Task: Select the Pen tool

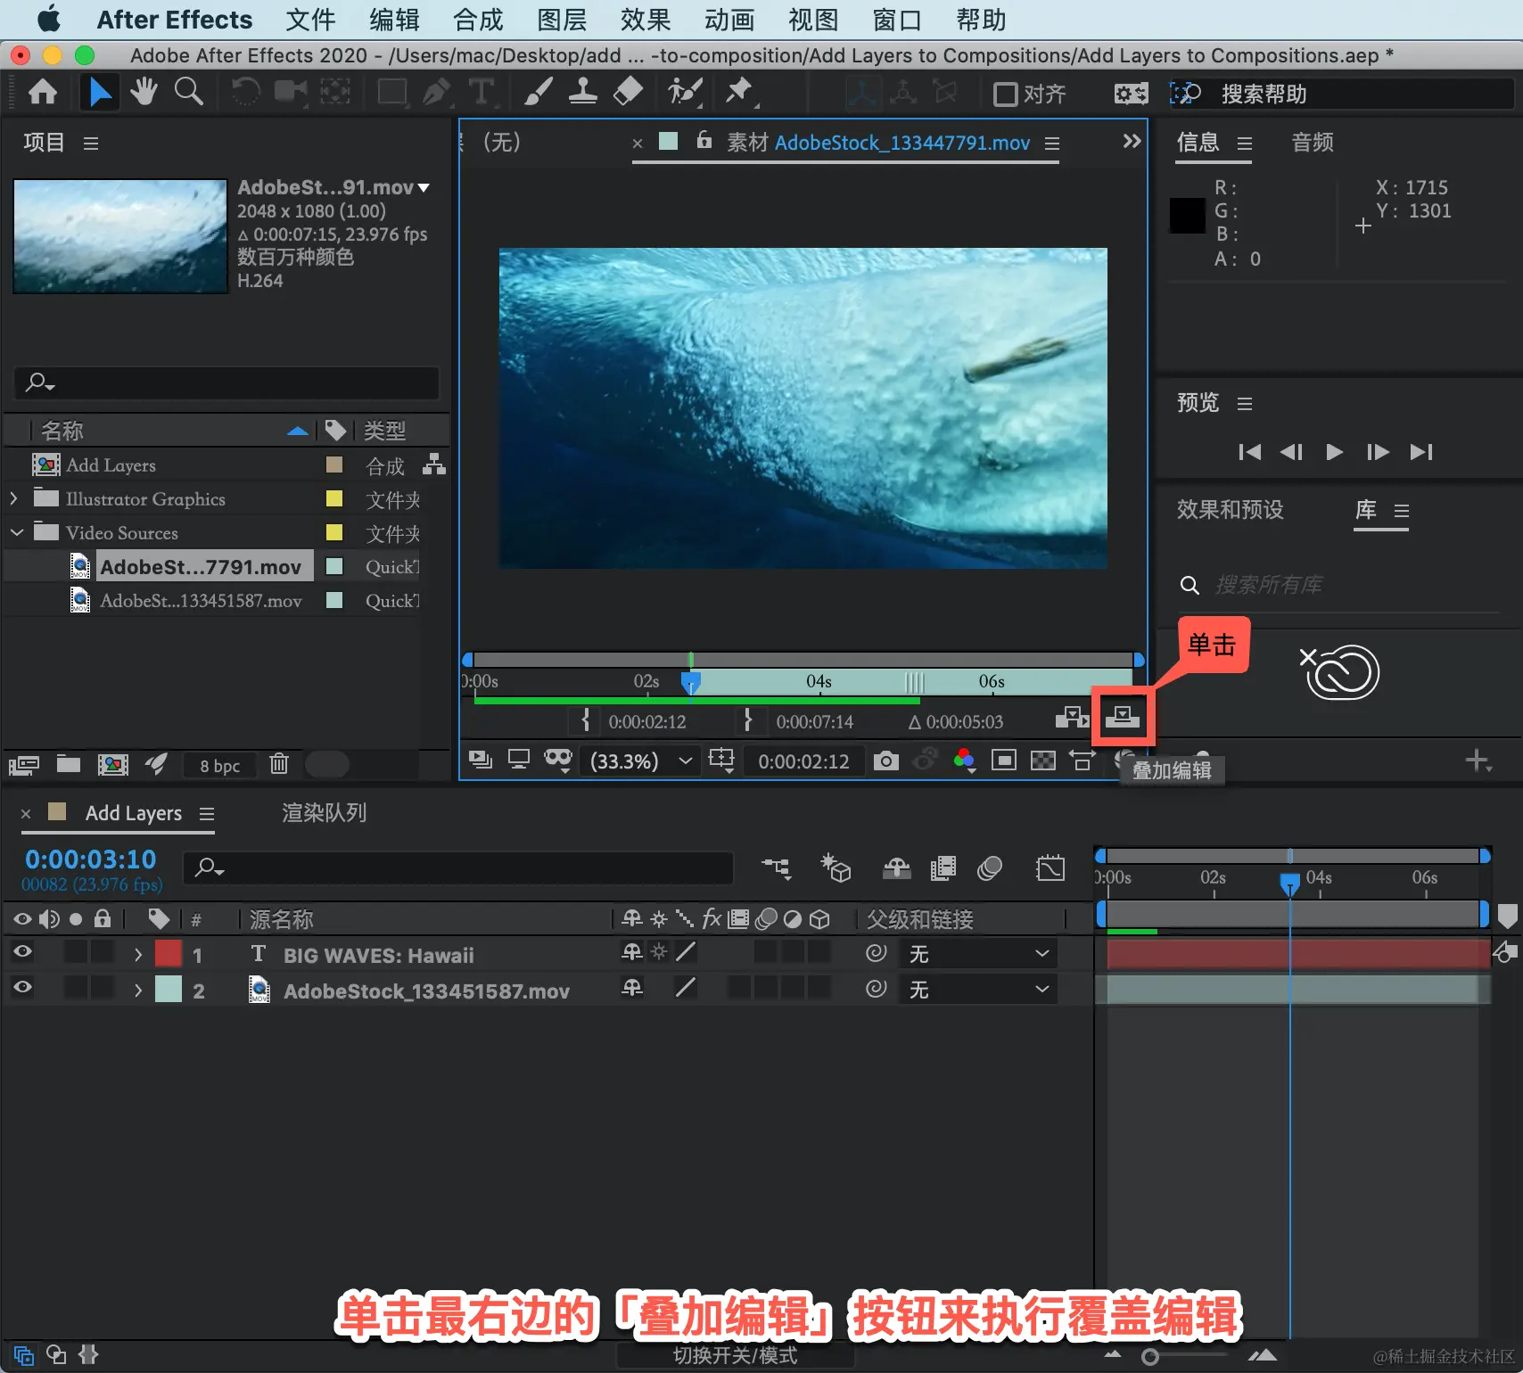Action: point(436,92)
